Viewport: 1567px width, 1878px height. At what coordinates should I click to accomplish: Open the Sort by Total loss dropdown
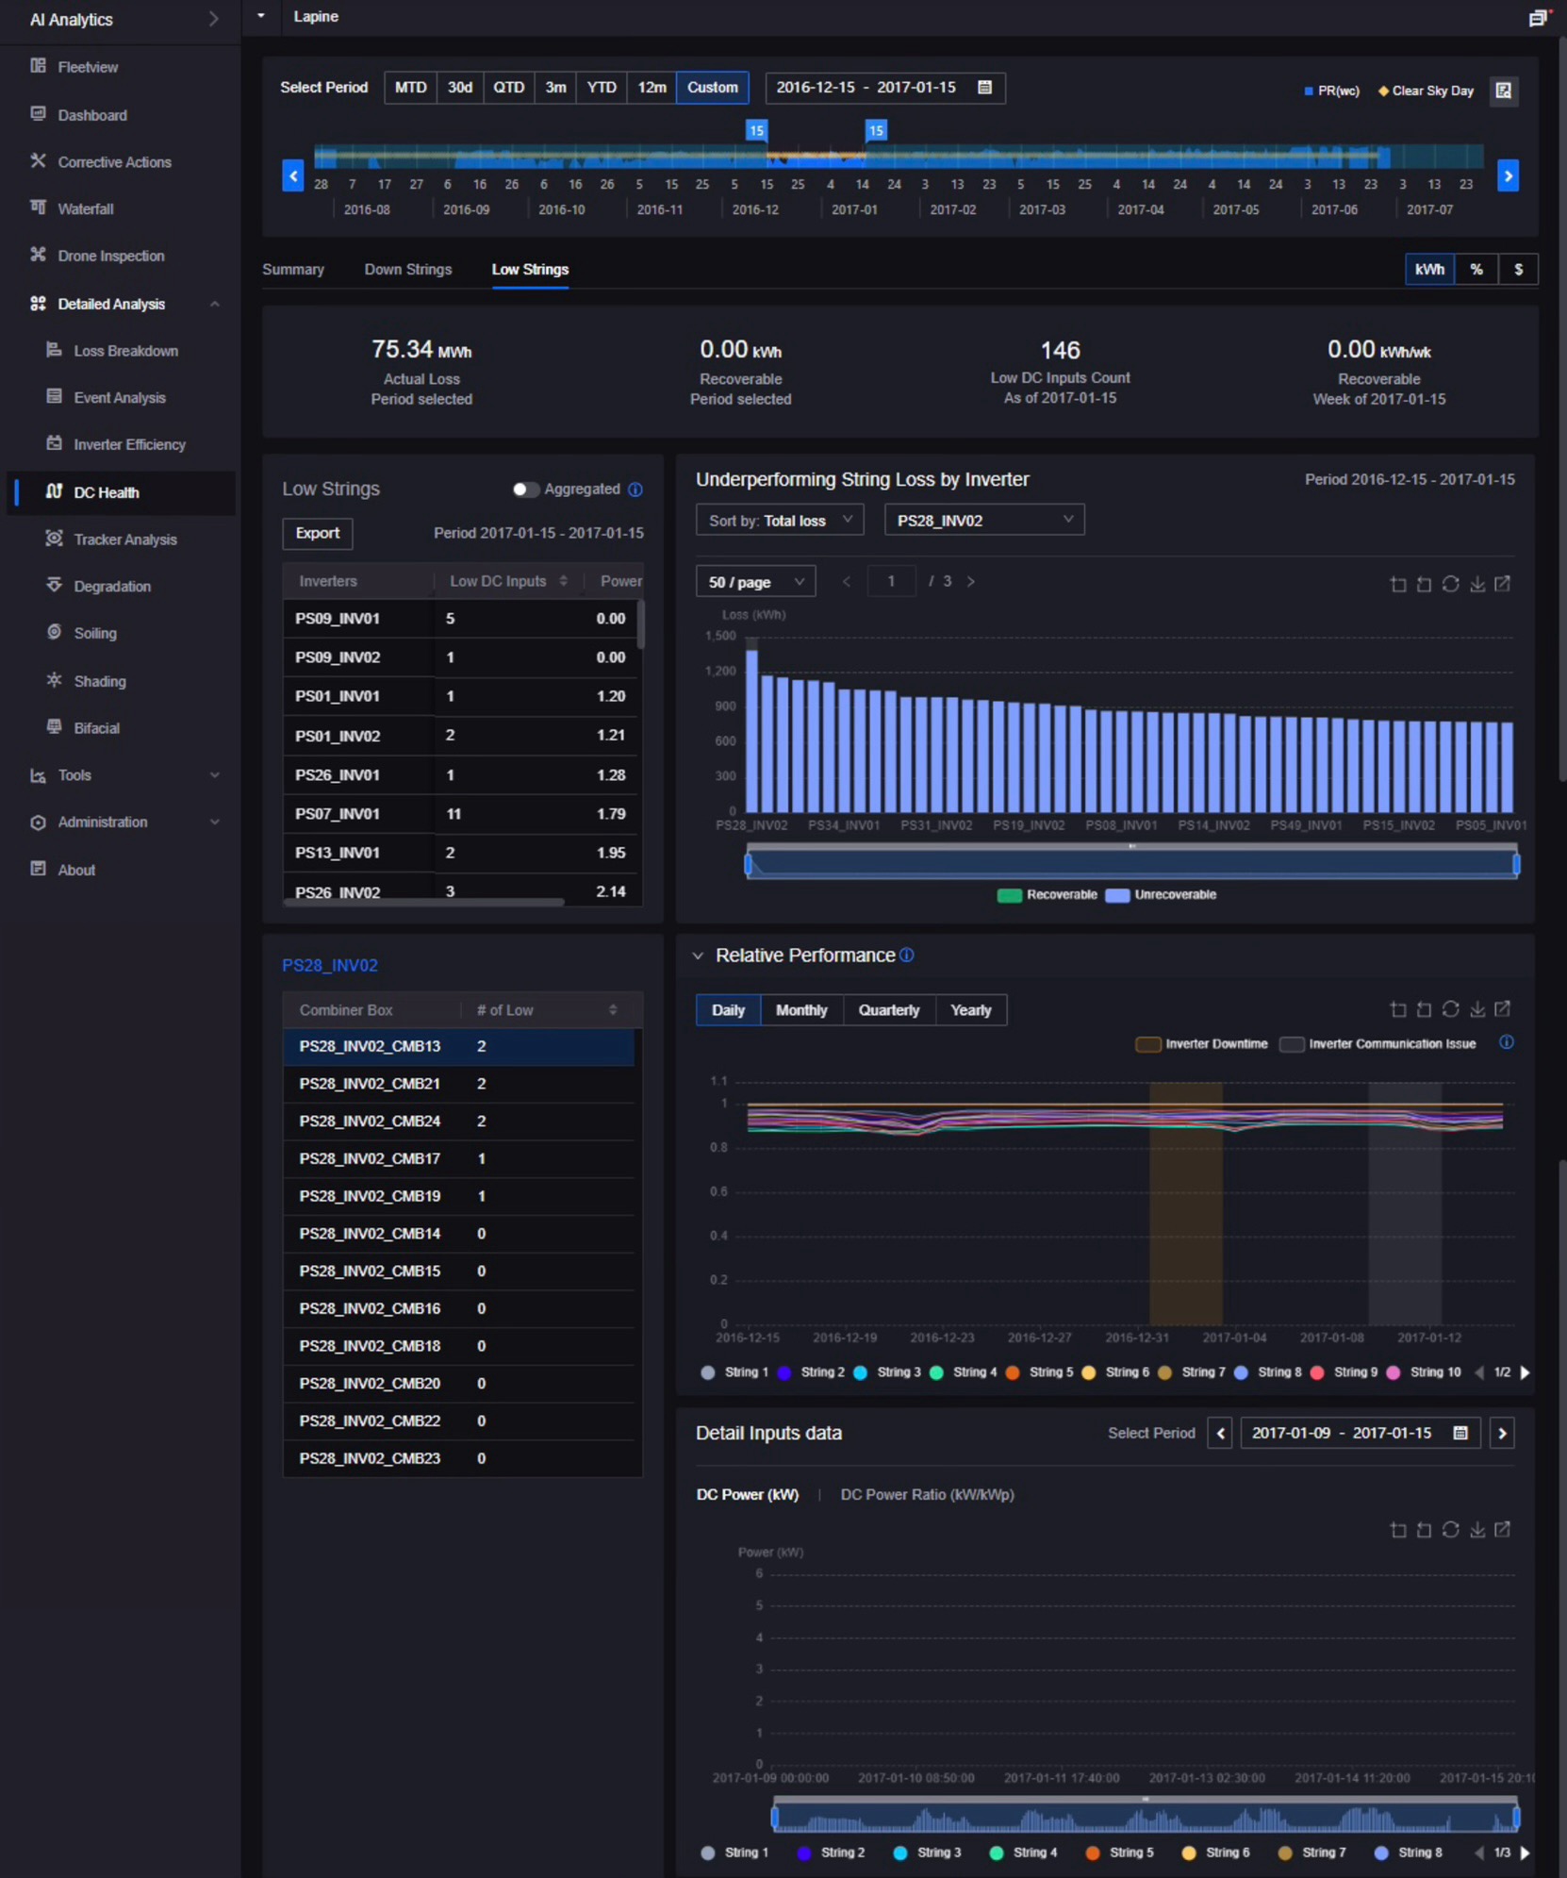point(780,521)
